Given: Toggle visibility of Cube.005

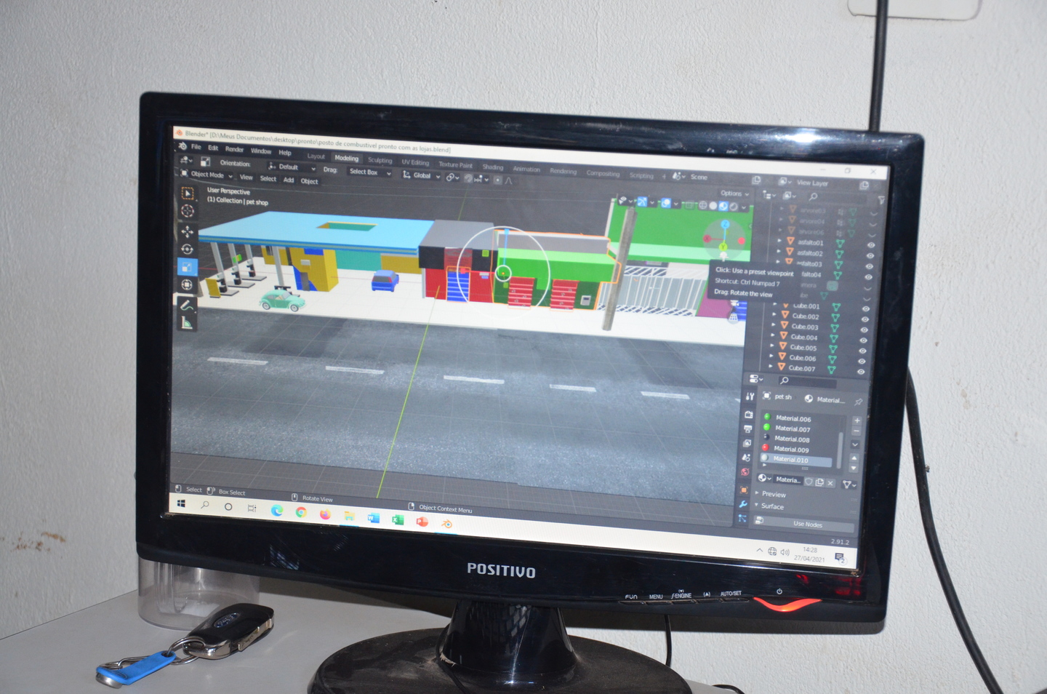Looking at the screenshot, I should pyautogui.click(x=862, y=351).
